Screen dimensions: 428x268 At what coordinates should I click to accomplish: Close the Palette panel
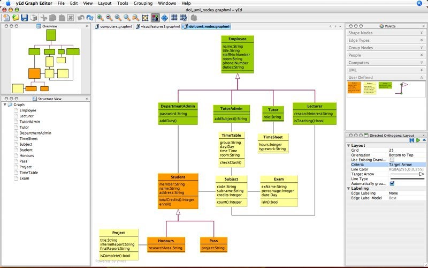click(x=424, y=26)
